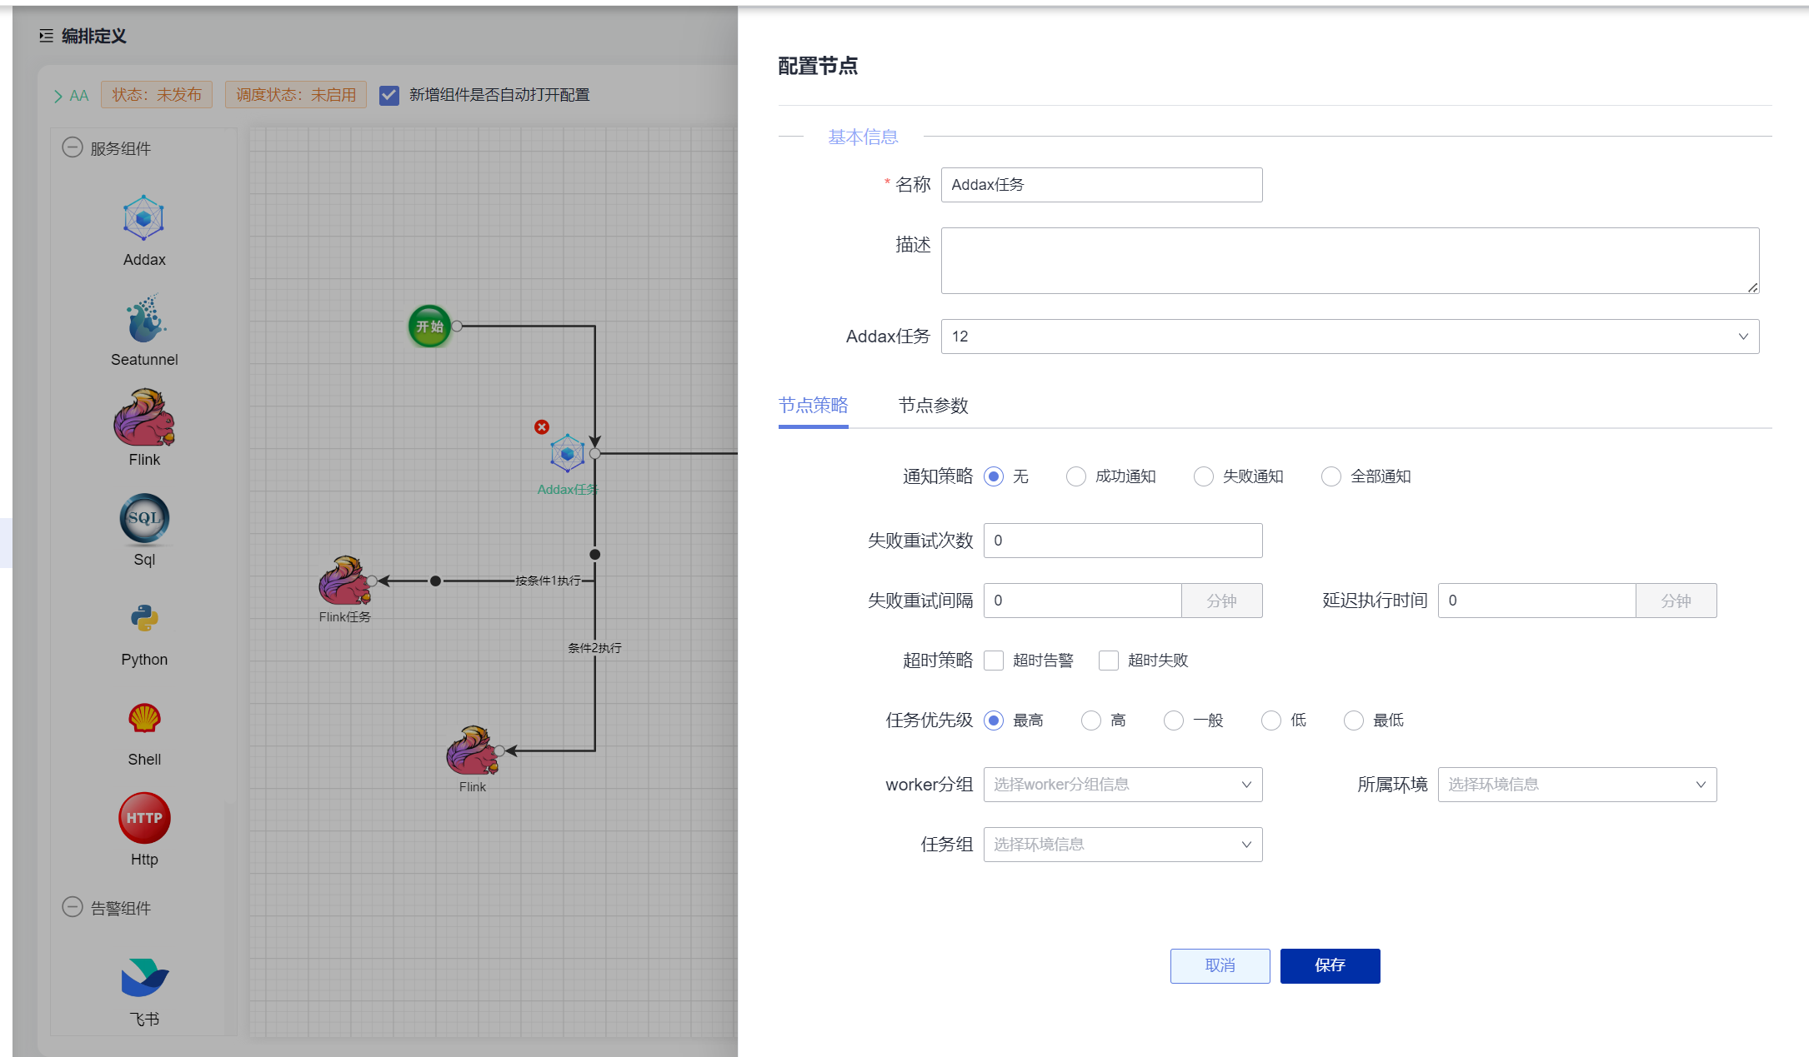
Task: Click the 基本信息 section heading
Action: tap(863, 137)
